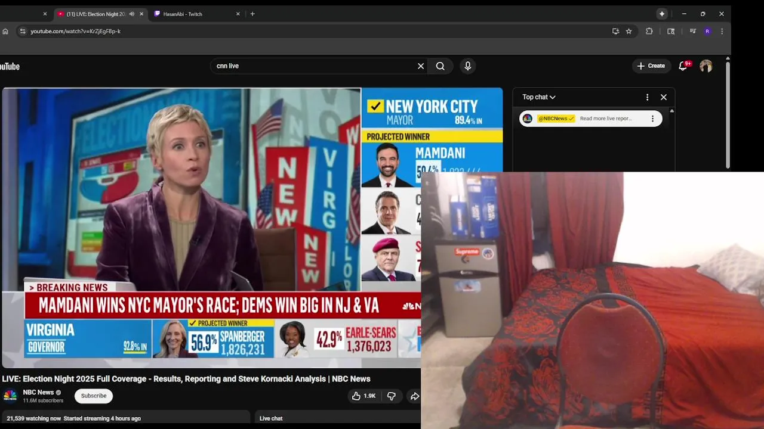764x429 pixels.
Task: Click 11.6M subscribers text
Action: pos(43,400)
